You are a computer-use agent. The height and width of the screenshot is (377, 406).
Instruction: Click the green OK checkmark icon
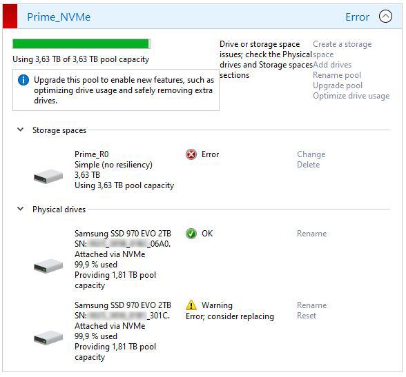191,234
